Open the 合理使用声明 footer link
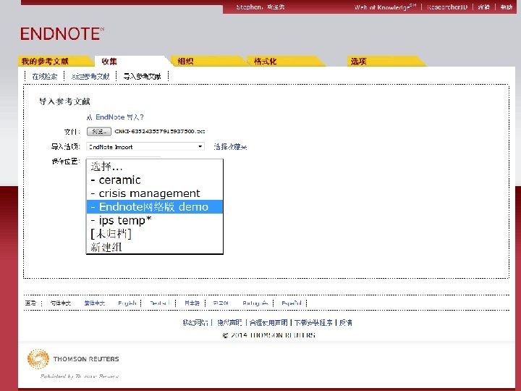The height and width of the screenshot is (391, 521). [268, 322]
